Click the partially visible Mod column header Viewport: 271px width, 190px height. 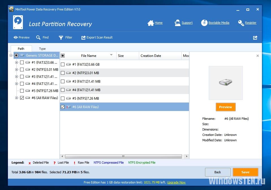[186, 56]
